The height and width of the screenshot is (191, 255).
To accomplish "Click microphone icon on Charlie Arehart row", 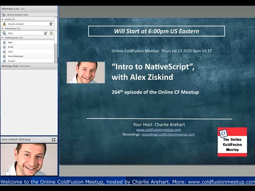I will [51, 24].
